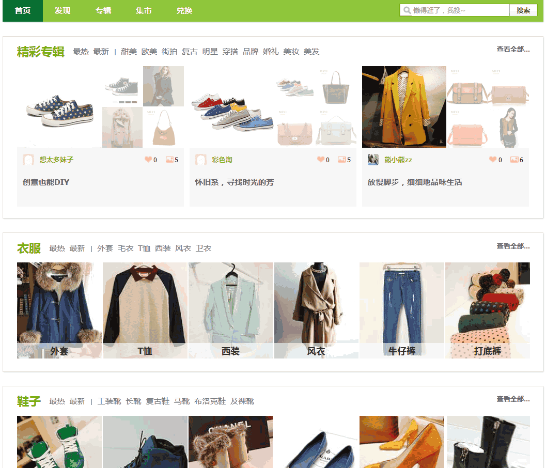View all in the 精彩专辑 section
This screenshot has width=546, height=468.
pos(513,50)
